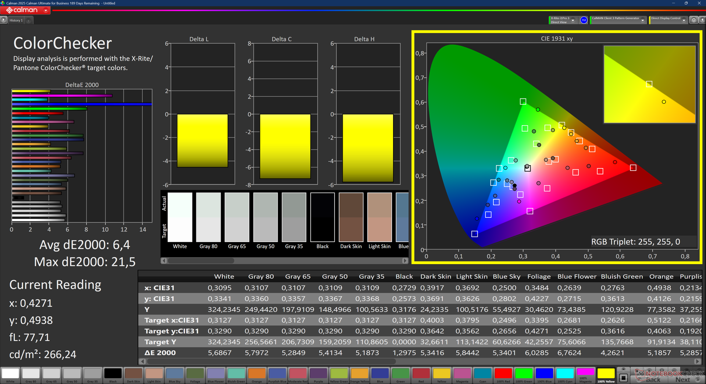Click the settings gear icon
The width and height of the screenshot is (706, 384).
pyautogui.click(x=693, y=20)
